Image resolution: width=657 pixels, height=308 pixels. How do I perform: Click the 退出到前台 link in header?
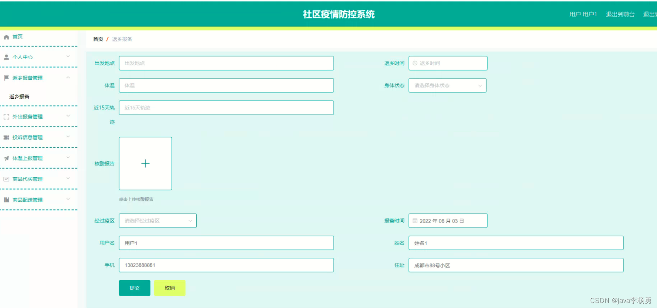tap(620, 14)
